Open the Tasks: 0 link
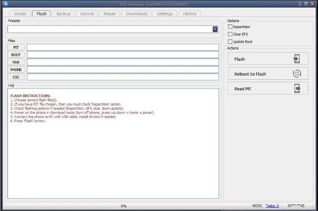 coord(272,206)
